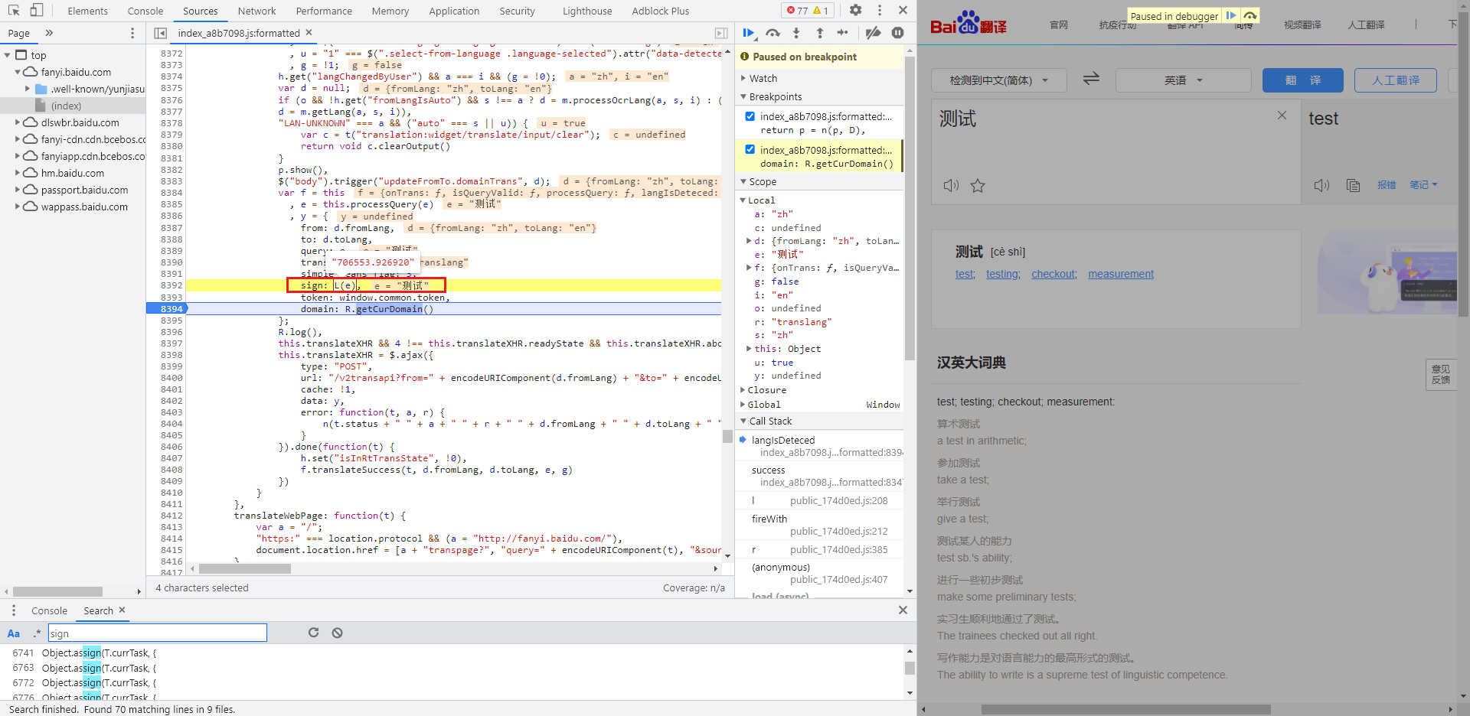Click the 意见反馈 feedback button

tap(1441, 374)
